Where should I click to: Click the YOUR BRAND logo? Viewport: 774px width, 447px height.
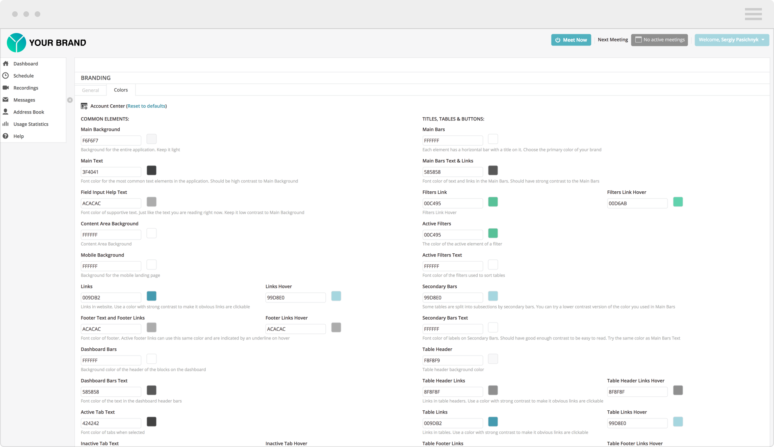pyautogui.click(x=46, y=43)
